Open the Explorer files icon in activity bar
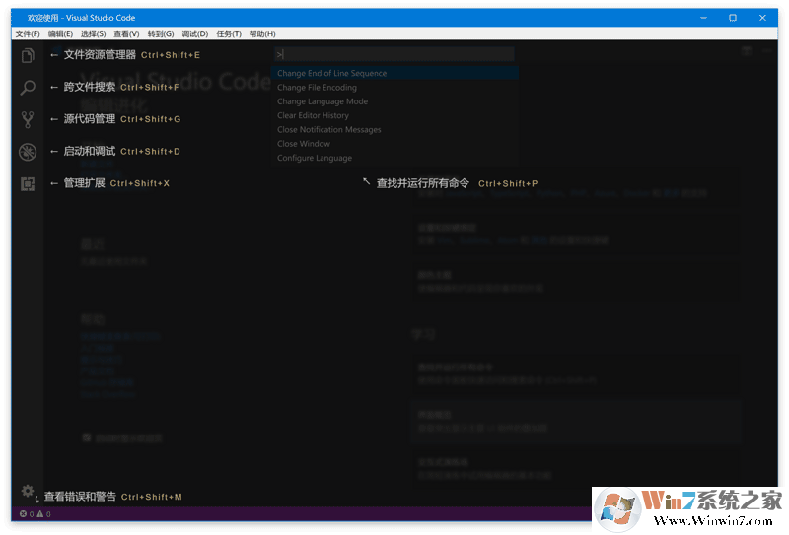 coord(28,55)
